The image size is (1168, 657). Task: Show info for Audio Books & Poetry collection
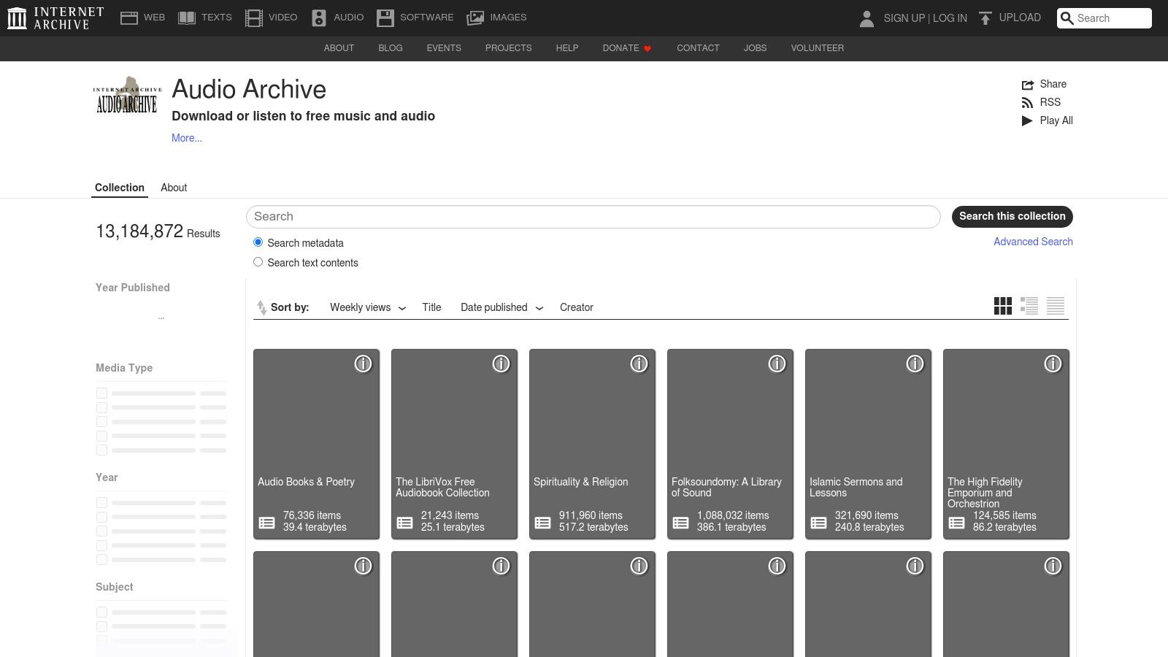363,363
